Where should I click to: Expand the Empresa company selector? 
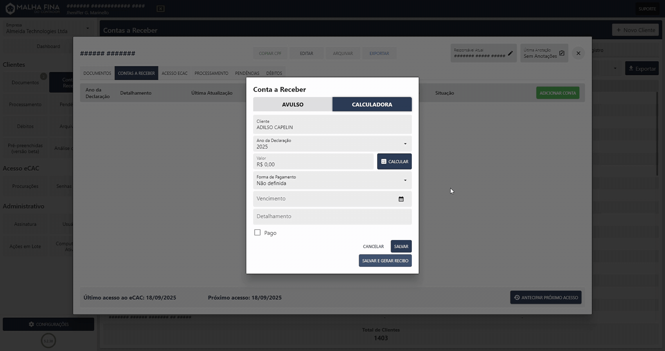tap(87, 28)
